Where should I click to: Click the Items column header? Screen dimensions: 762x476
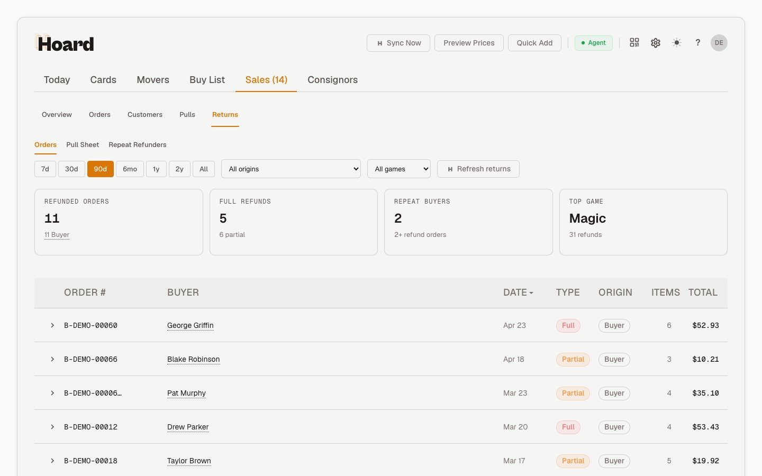tap(666, 292)
